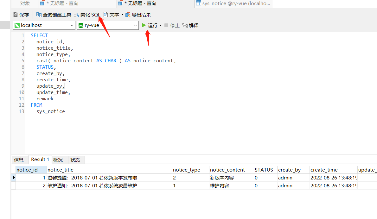Viewport: 377px width, 219px height.
Task: Open the Status (状态) result tab
Action: tap(75, 160)
